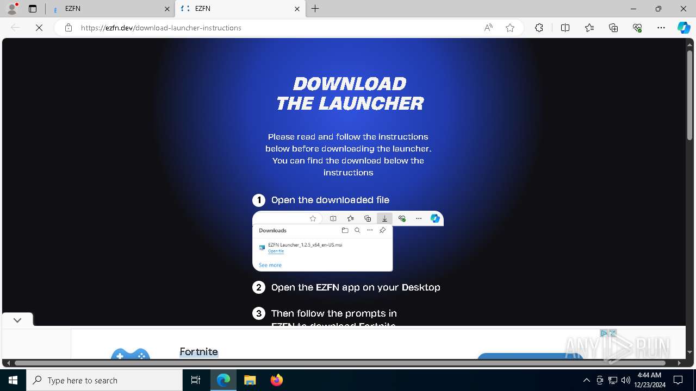The width and height of the screenshot is (696, 391).
Task: Click the Fortnite ad title link
Action: 198,352
